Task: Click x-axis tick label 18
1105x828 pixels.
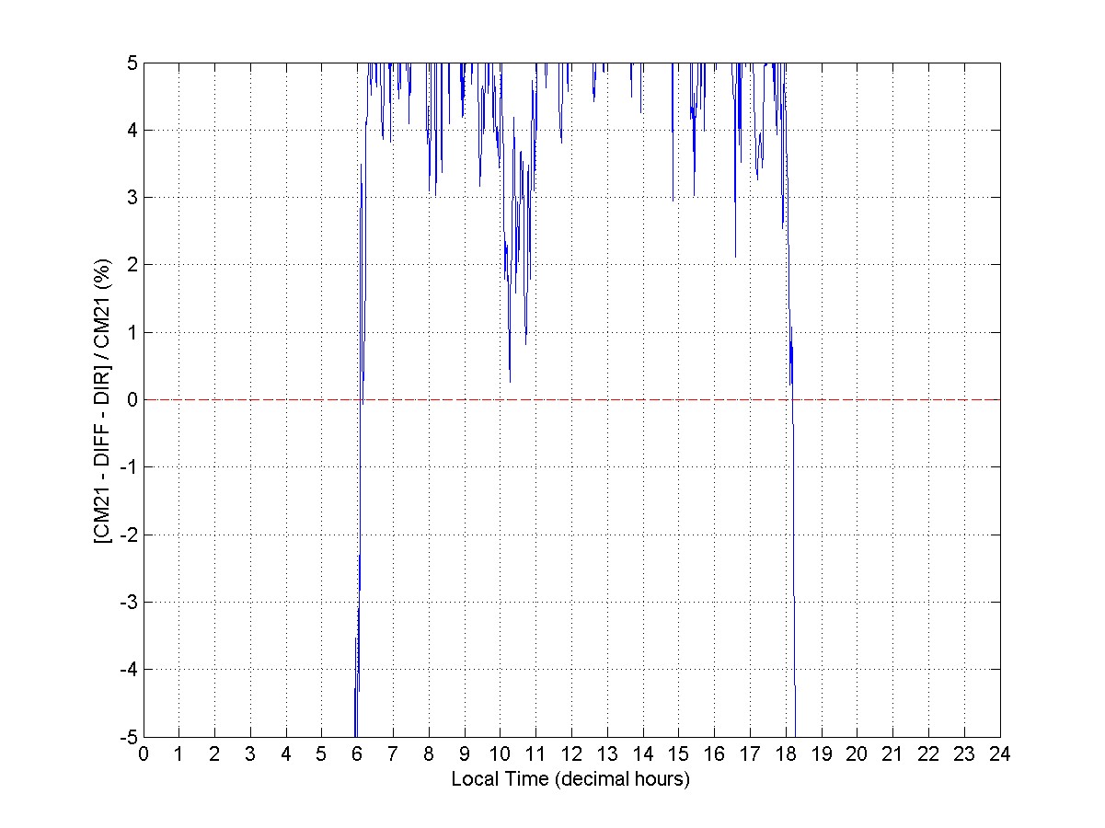Action: coord(786,753)
